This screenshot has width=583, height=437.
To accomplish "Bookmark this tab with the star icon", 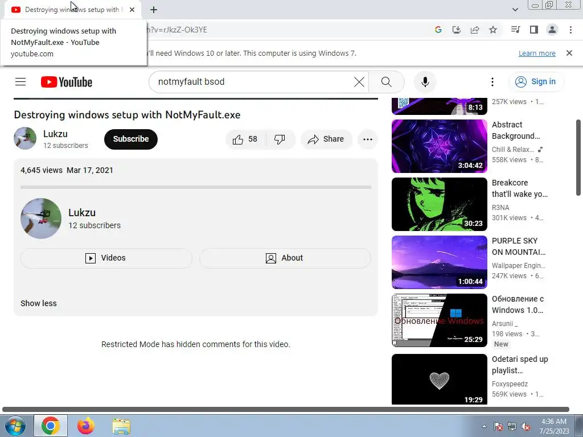I will point(493,30).
